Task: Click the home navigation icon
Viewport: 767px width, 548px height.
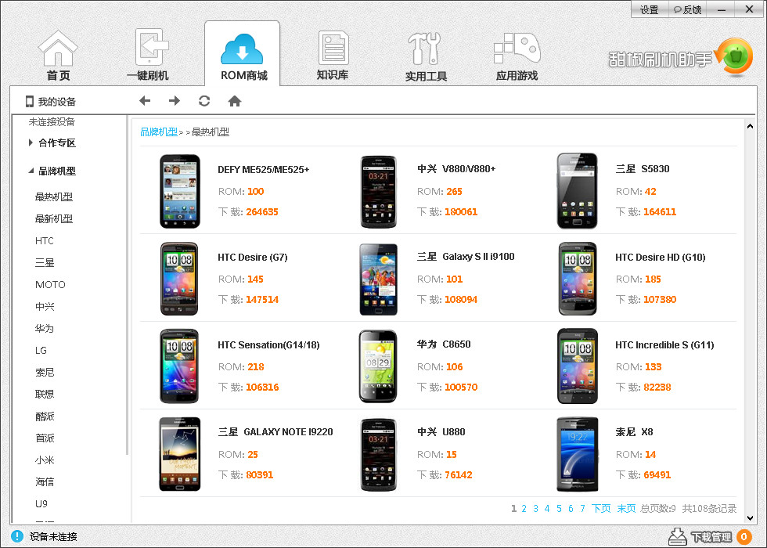Action: pos(235,101)
